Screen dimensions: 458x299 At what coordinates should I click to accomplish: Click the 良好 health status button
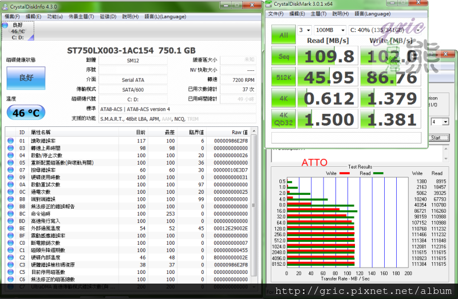(26, 78)
